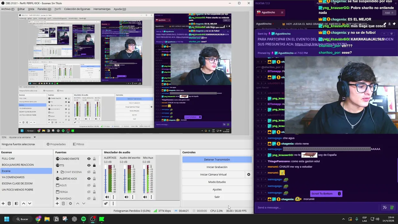Open Ajustar a la ventana dropdown arrow
This screenshot has height=224, width=398.
pos(35,137)
